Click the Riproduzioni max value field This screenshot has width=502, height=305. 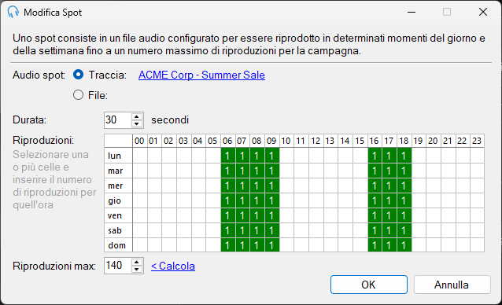pos(117,266)
